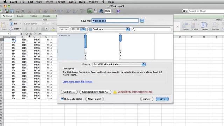Viewport: 224px width, 126px height.
Task: Click the formula bar confirm checkmark icon
Action: point(31,34)
